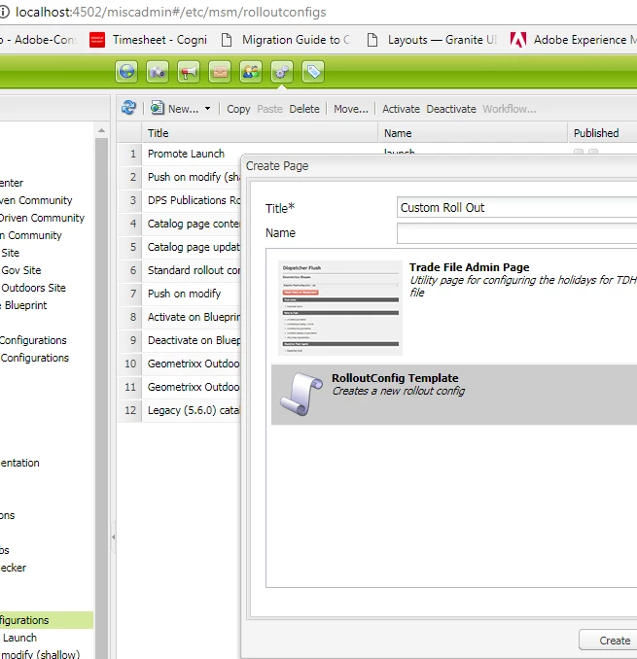Click into the Title input field
Viewport: 637px width, 659px height.
(516, 207)
